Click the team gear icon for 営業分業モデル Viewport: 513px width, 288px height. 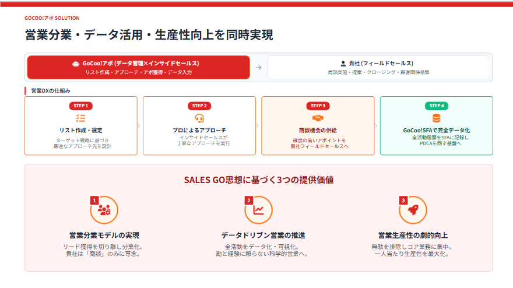[x=104, y=210]
